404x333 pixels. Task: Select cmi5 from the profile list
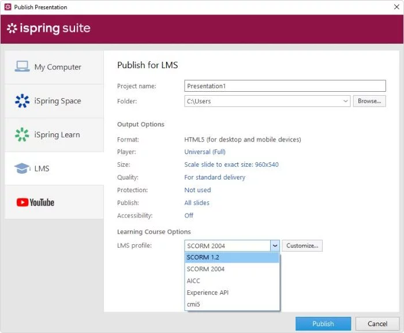point(232,304)
